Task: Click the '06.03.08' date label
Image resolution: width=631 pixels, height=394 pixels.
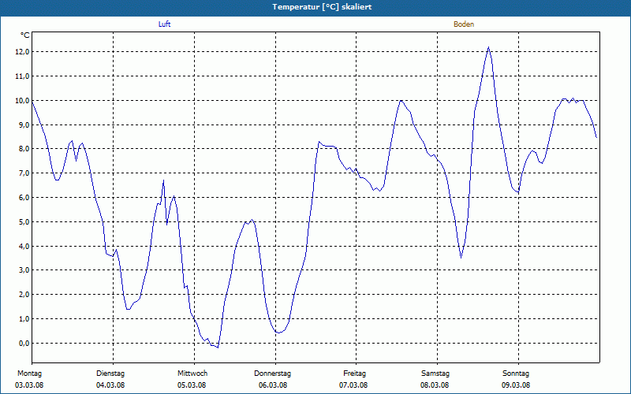Action: pyautogui.click(x=273, y=385)
